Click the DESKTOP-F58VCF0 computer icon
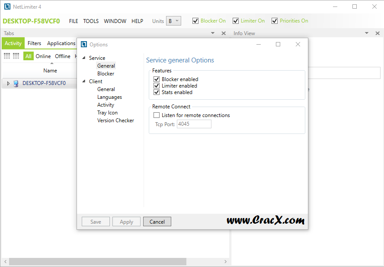Viewport: 384px width, 267px height. click(16, 83)
